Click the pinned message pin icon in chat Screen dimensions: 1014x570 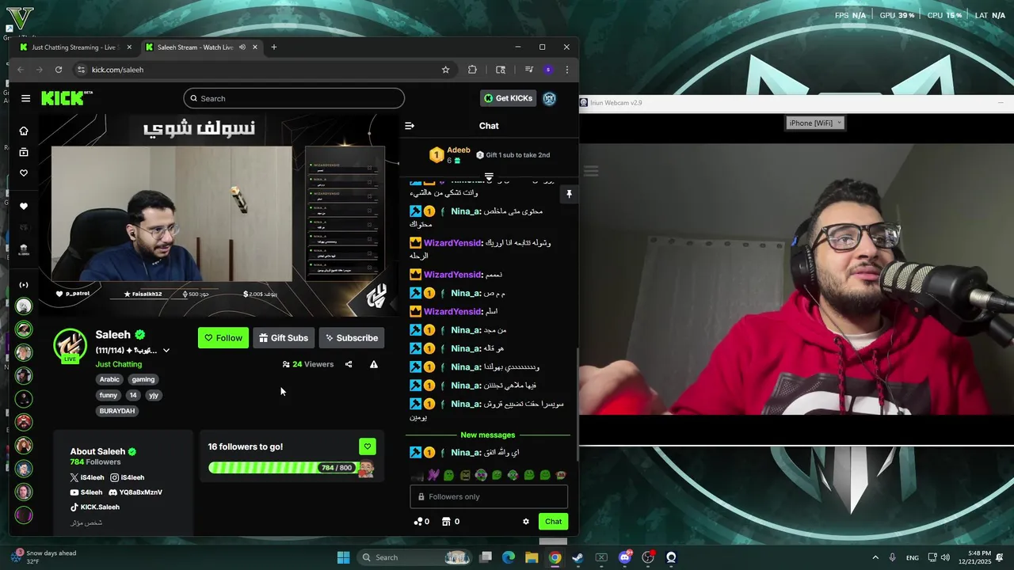click(568, 194)
